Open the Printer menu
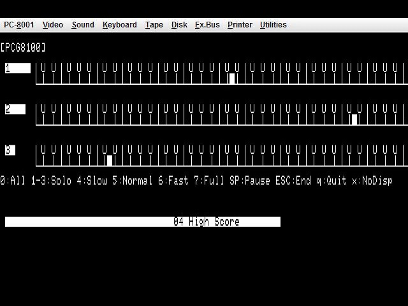408x306 pixels. click(240, 25)
